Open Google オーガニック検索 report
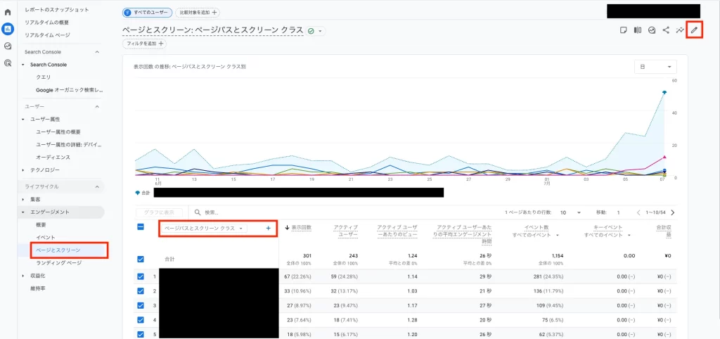Viewport: 720px width, 339px height. point(70,90)
